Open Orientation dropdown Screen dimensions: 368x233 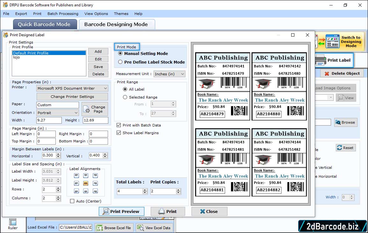(x=58, y=113)
